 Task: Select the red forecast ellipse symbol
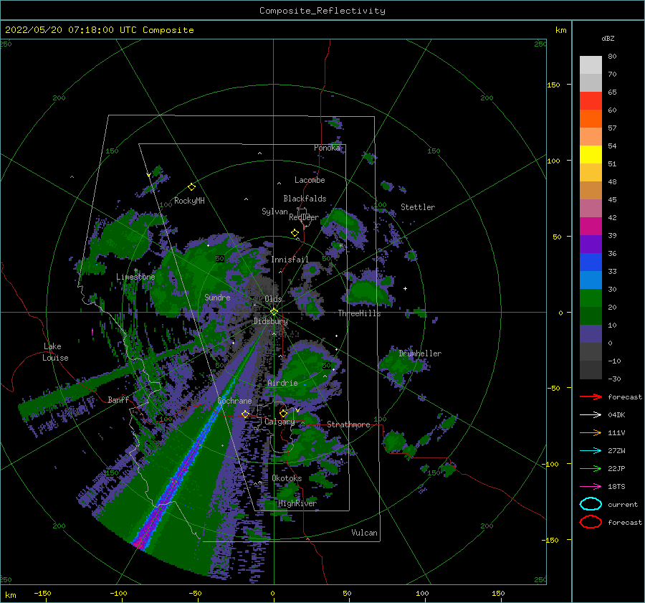point(591,522)
